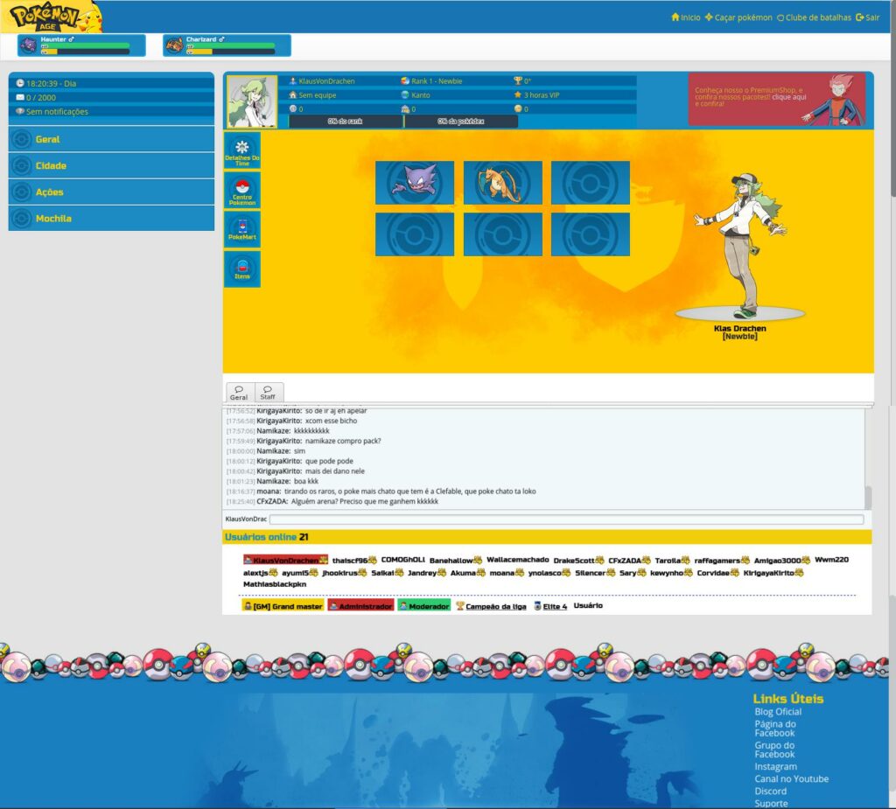The width and height of the screenshot is (896, 809).
Task: Select Charizard in the team slot grid
Action: click(503, 183)
